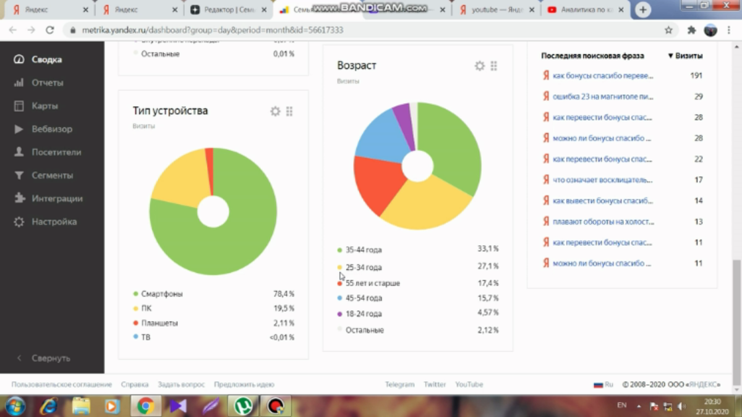Sort search phrases by Визиты column
The width and height of the screenshot is (742, 417).
pos(685,56)
